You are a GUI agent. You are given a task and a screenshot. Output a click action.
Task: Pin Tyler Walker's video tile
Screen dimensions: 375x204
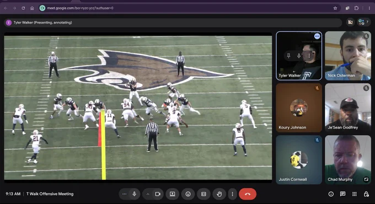click(x=288, y=56)
